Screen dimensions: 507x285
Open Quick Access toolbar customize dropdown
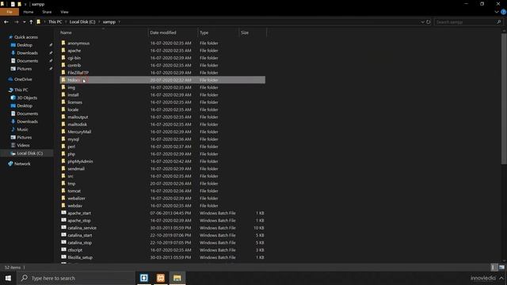pos(25,4)
